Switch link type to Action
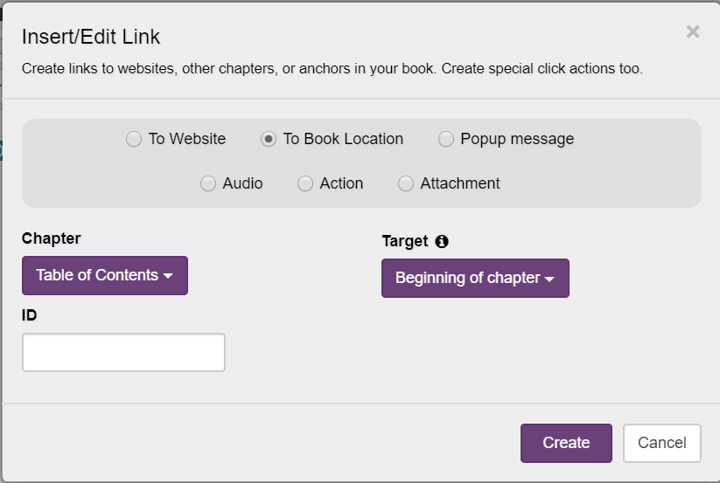This screenshot has height=483, width=720. point(305,183)
